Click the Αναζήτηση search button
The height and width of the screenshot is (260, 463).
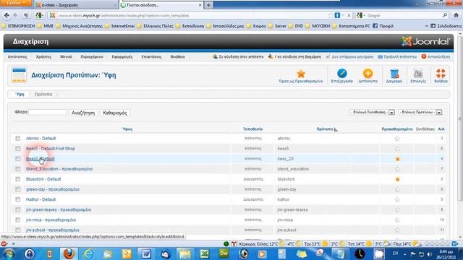click(83, 113)
